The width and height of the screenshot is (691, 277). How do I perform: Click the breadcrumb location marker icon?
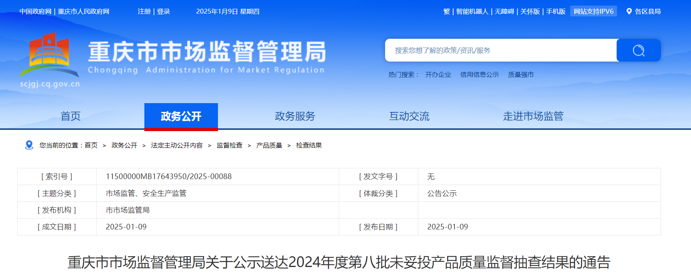[x=29, y=145]
